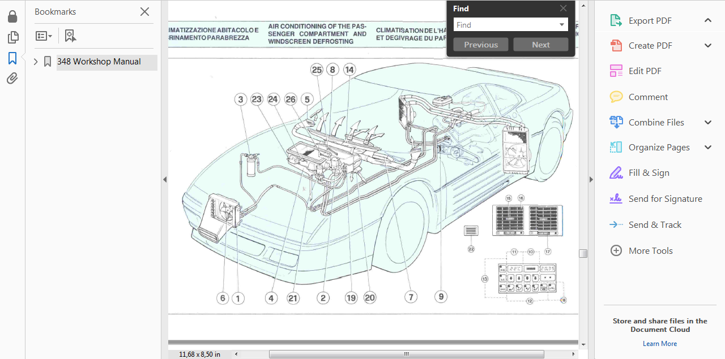Open the Export PDF tool label
Viewport: 725px width, 359px height.
(x=650, y=21)
